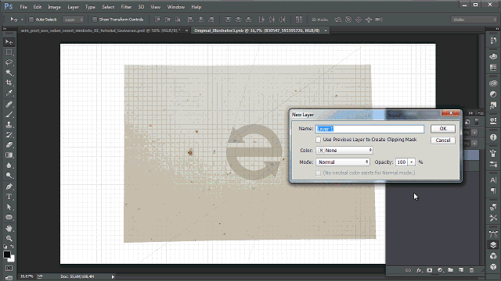Open the Image menu
501x281 pixels.
[54, 7]
